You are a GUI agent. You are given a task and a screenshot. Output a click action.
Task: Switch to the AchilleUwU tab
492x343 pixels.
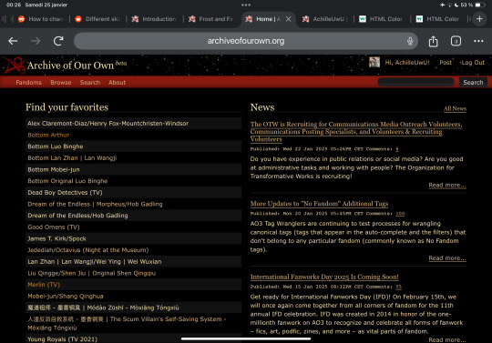[324, 19]
